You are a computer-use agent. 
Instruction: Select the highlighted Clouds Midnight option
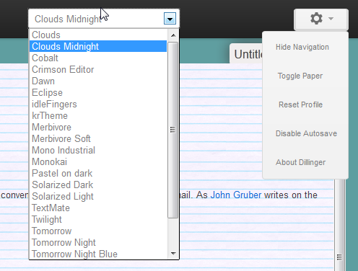[x=98, y=46]
